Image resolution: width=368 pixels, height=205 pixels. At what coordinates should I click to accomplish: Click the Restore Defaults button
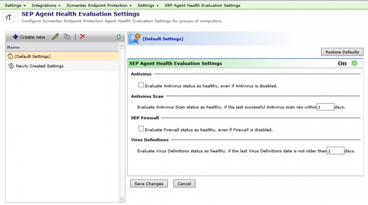coord(342,52)
